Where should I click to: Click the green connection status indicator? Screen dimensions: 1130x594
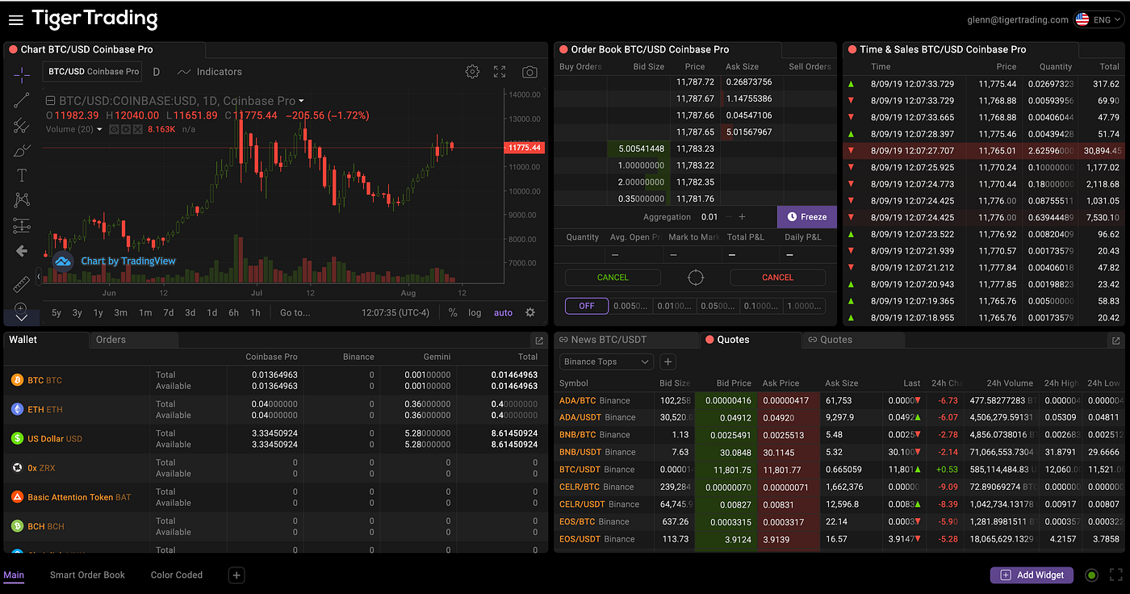point(1091,575)
